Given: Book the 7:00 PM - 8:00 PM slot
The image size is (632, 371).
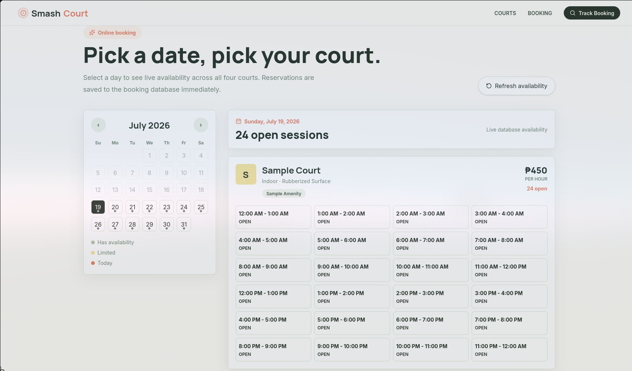Looking at the screenshot, I should [x=510, y=323].
